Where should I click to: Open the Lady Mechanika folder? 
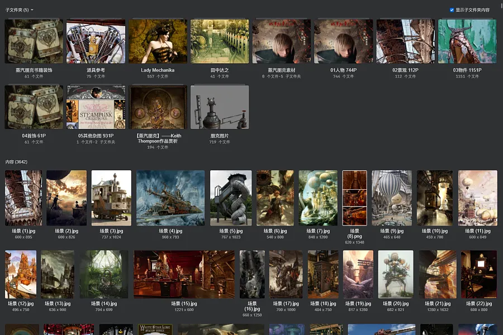158,41
